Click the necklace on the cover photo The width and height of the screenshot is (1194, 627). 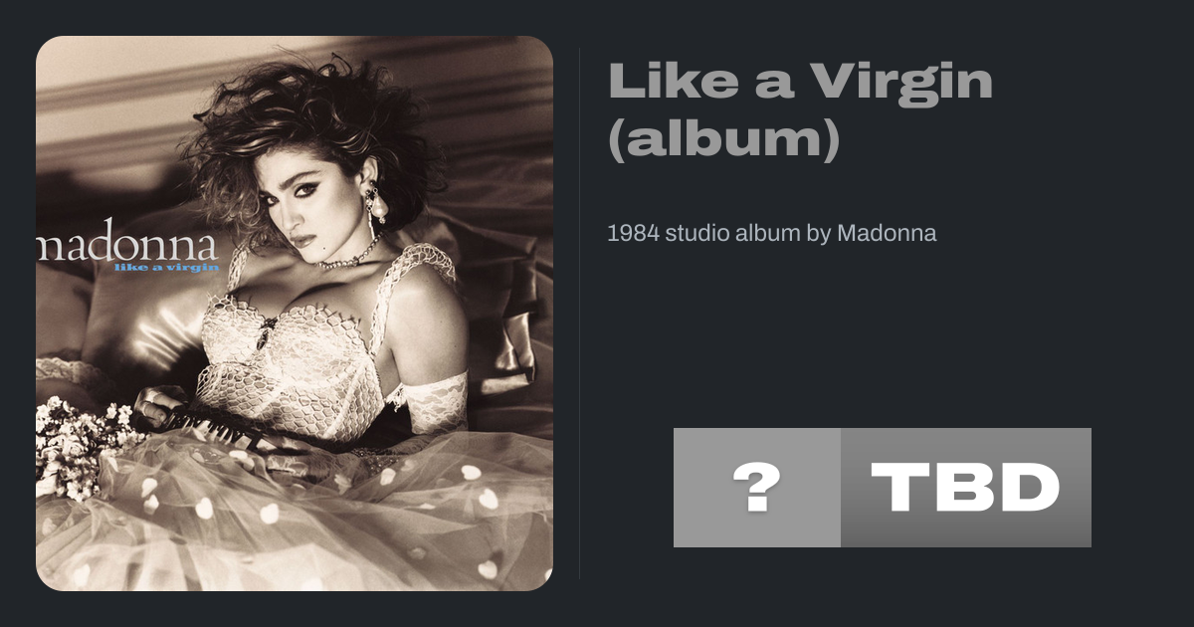[x=350, y=255]
